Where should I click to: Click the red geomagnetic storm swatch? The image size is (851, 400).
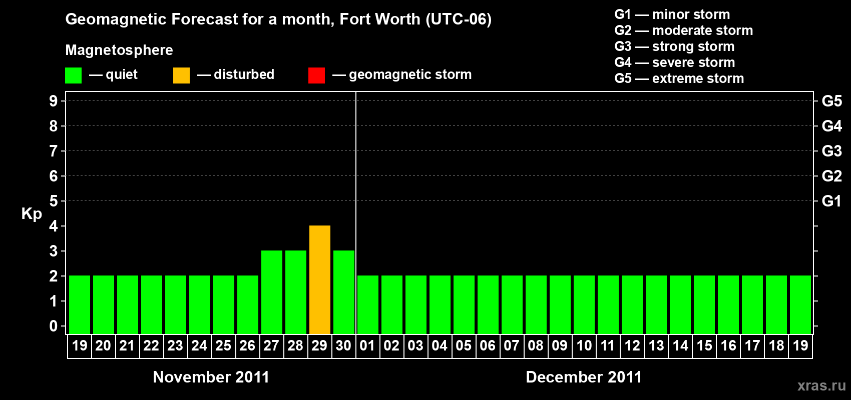coord(316,75)
